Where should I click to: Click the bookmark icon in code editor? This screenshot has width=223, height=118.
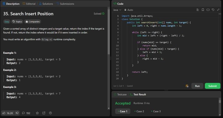[x=203, y=10]
